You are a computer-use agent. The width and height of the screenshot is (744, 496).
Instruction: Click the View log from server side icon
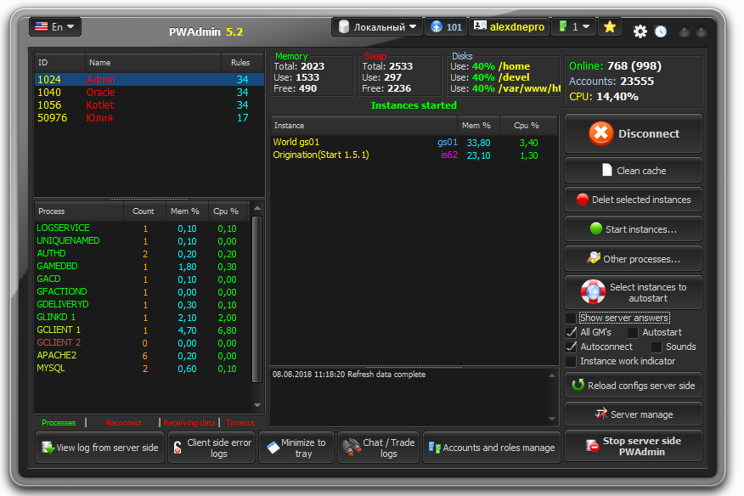click(48, 447)
